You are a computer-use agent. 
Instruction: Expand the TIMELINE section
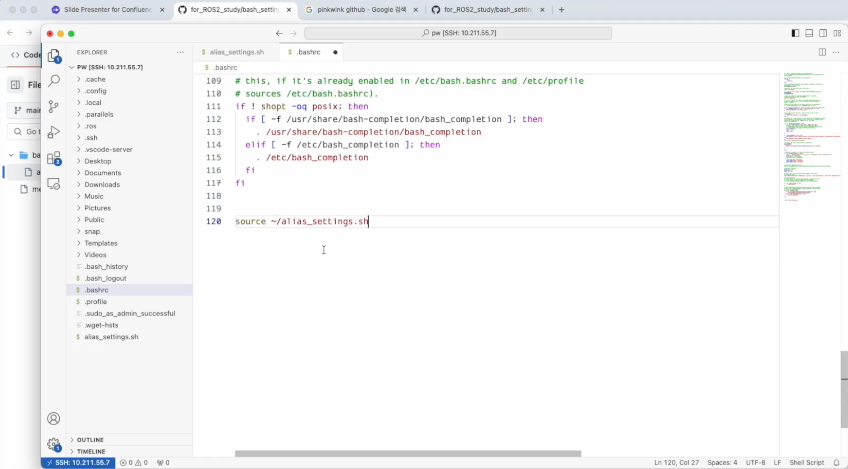coord(91,451)
